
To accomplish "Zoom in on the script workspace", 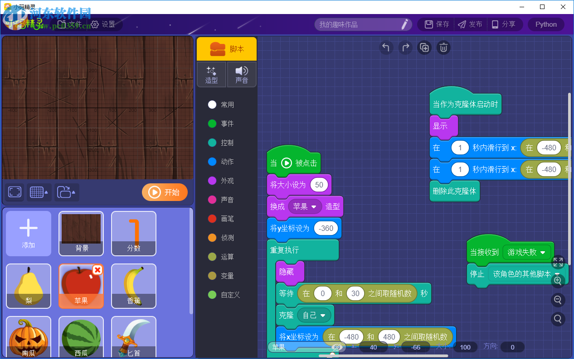I will coord(558,281).
